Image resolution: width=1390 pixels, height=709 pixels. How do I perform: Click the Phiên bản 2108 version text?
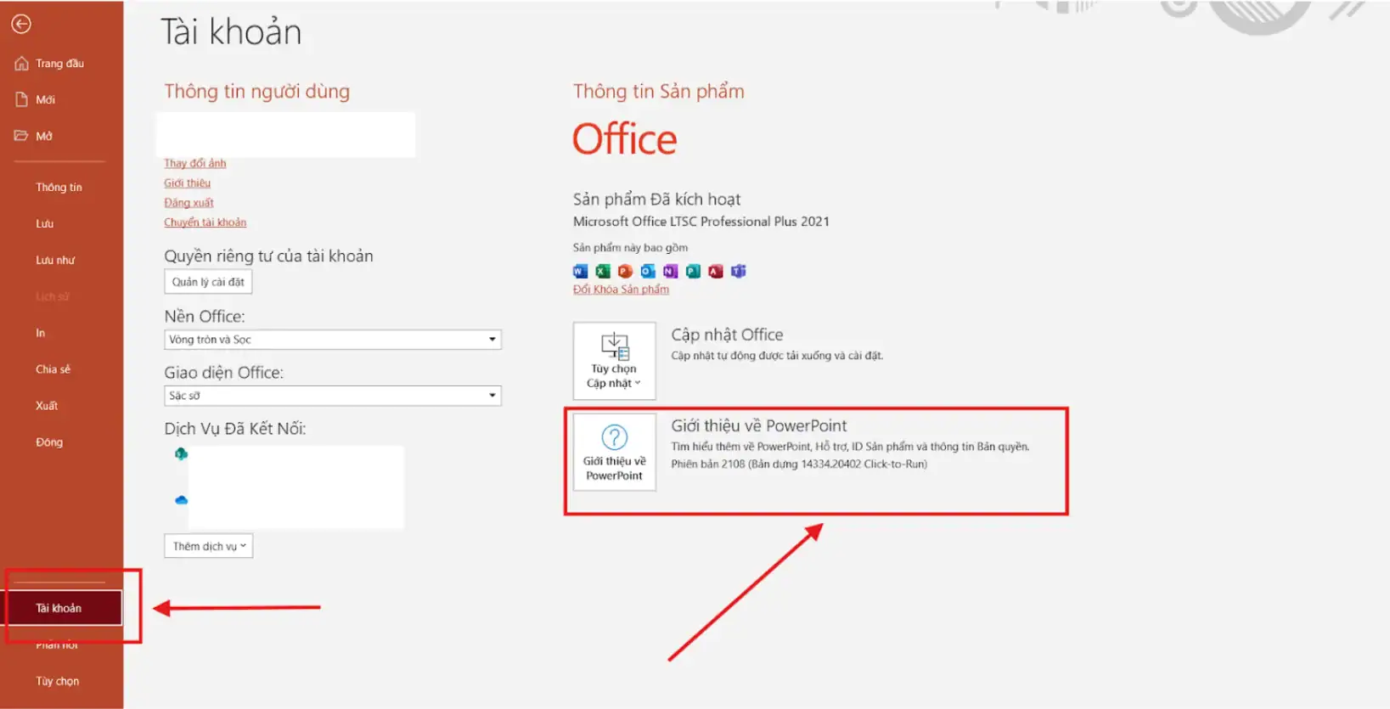[799, 464]
